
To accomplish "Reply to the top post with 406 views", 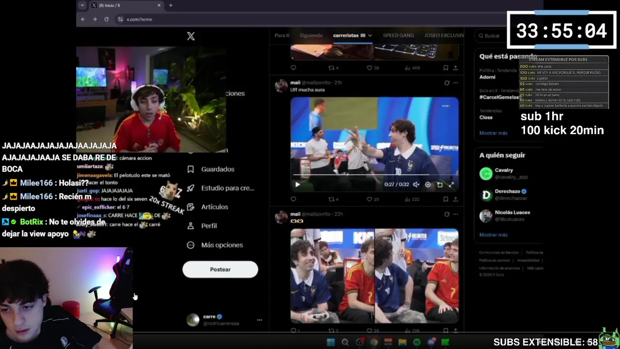I will click(293, 68).
